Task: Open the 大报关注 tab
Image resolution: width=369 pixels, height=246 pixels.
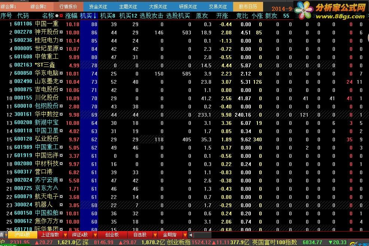Action: point(158,7)
